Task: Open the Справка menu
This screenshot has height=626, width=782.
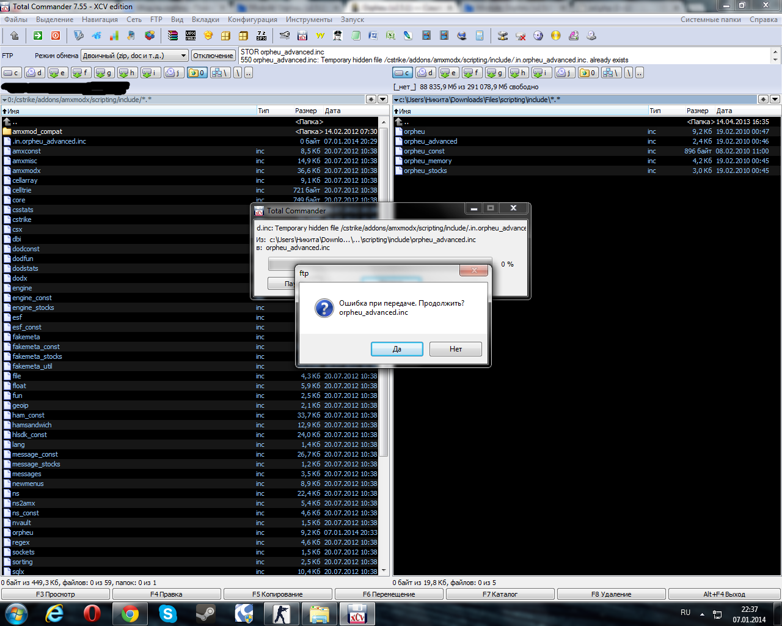Action: pyautogui.click(x=764, y=20)
